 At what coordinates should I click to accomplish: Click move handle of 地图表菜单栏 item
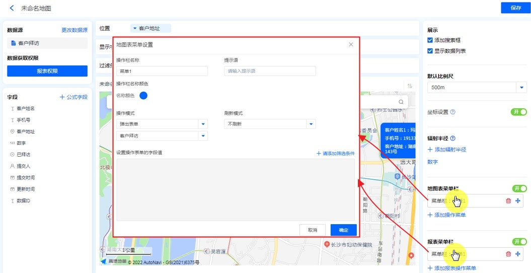517,201
